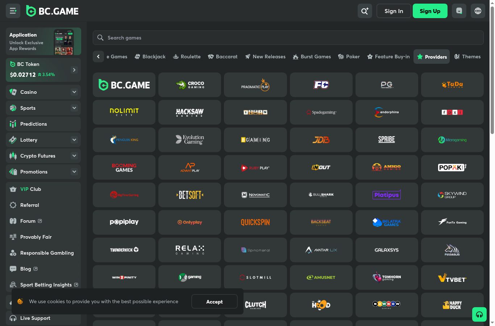This screenshot has height=326, width=495.
Task: Select the Providers tab
Action: point(432,57)
